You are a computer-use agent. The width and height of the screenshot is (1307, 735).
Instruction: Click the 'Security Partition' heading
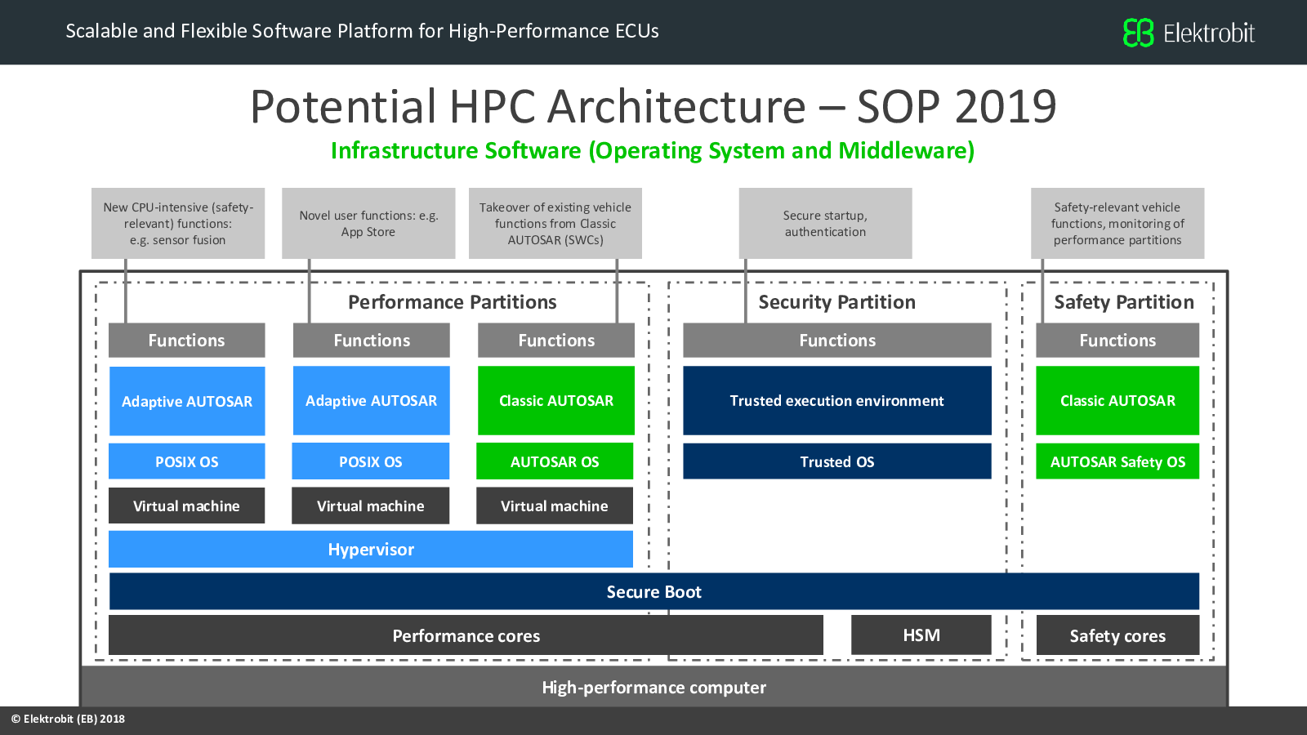tap(836, 302)
